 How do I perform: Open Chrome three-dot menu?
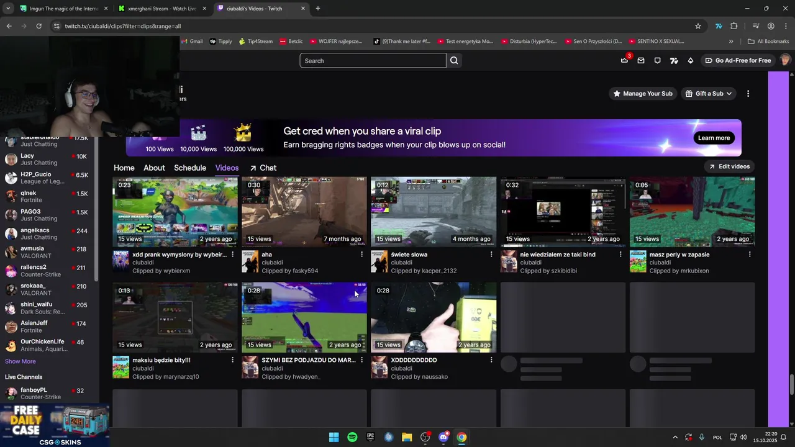pyautogui.click(x=785, y=26)
